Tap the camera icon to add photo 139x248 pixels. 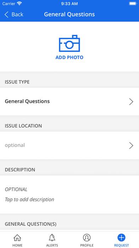pyautogui.click(x=69, y=43)
